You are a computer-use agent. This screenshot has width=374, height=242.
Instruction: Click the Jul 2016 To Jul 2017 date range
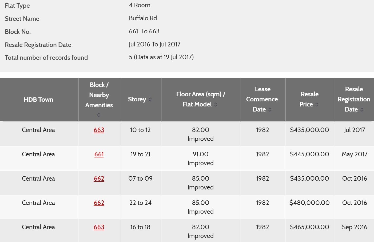[x=154, y=44]
